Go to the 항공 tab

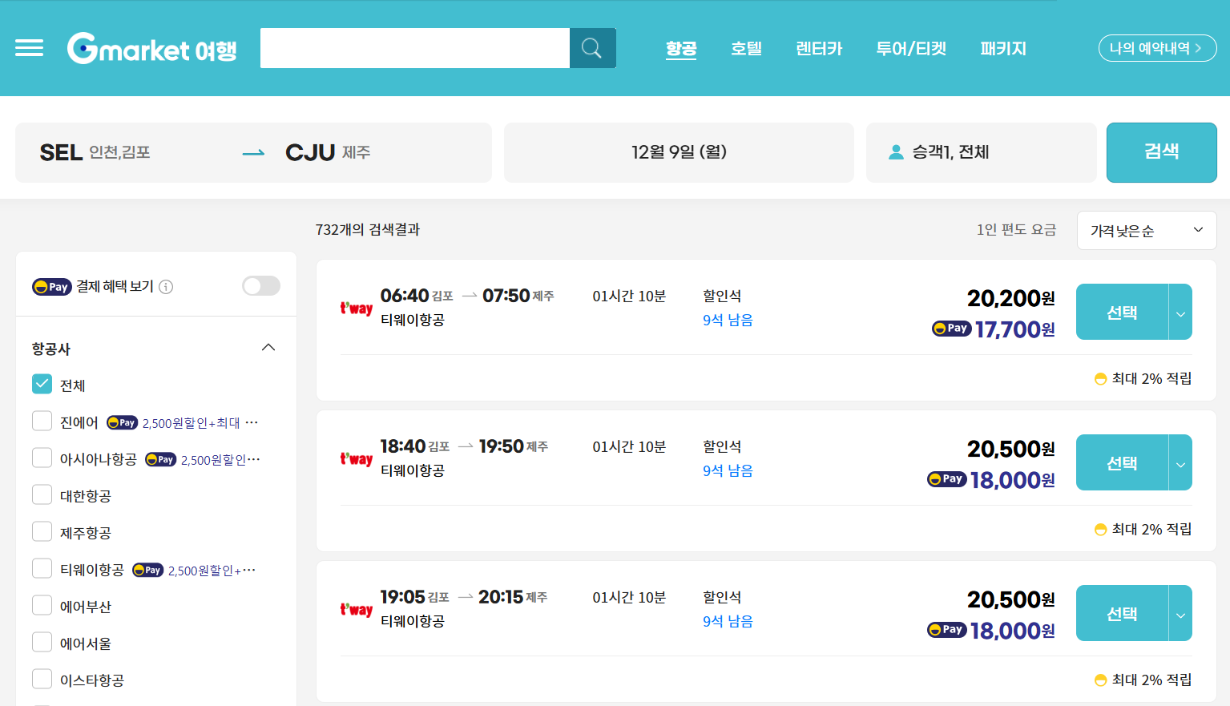coord(681,49)
